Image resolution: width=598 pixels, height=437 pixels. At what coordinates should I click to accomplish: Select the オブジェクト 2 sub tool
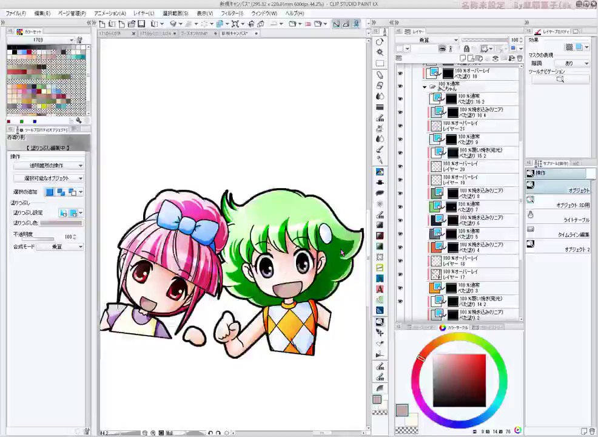click(557, 246)
